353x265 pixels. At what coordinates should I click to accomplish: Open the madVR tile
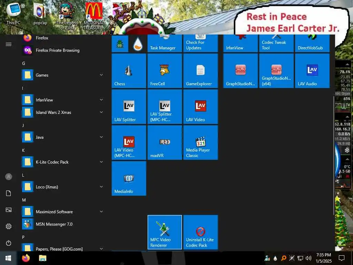tap(164, 143)
